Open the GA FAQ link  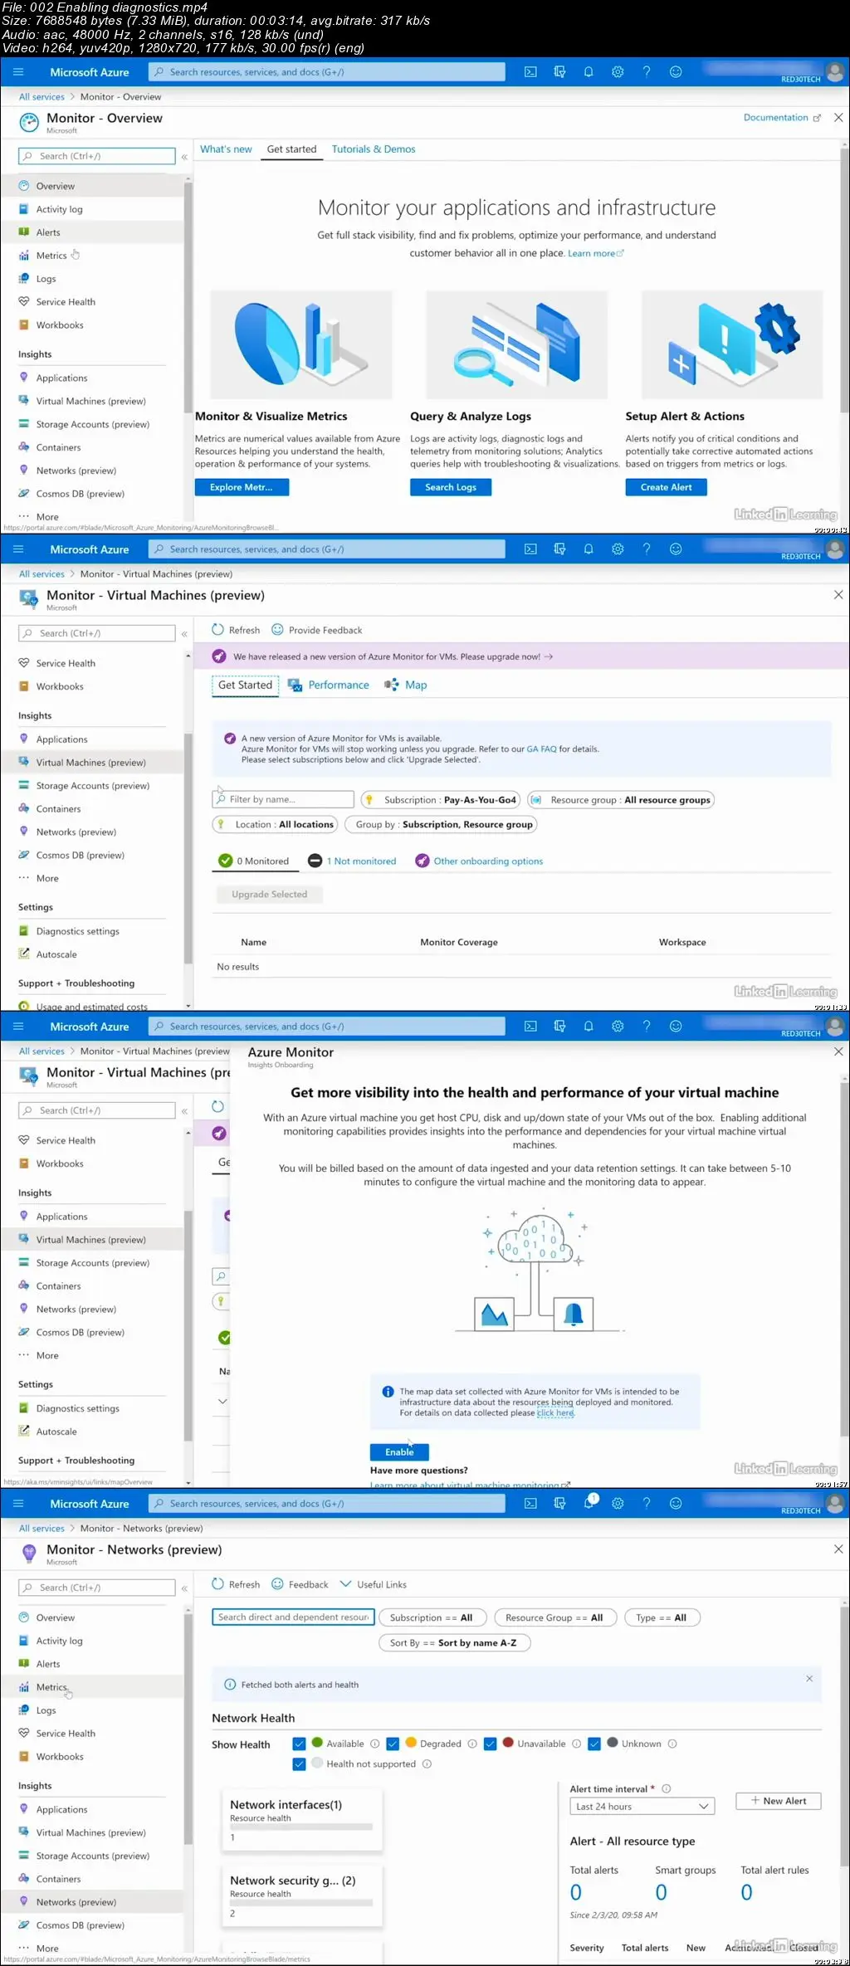(x=541, y=749)
